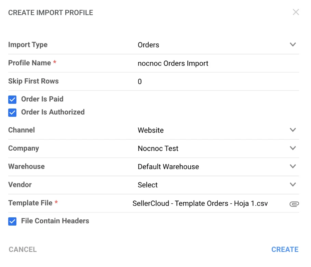This screenshot has width=311, height=267.
Task: Click the CANCEL button
Action: pyautogui.click(x=23, y=250)
